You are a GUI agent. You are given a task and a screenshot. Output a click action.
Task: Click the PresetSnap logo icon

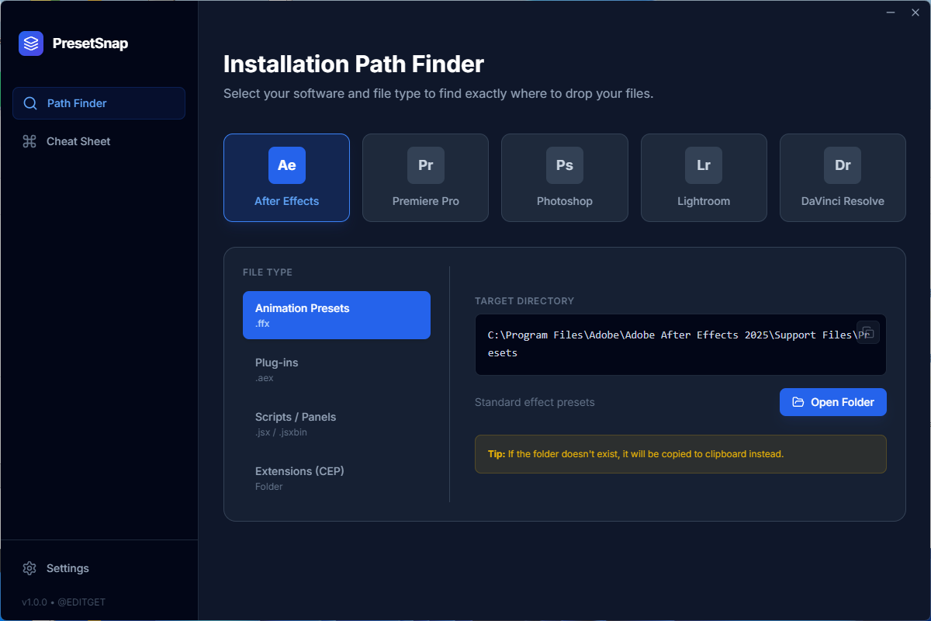coord(31,43)
